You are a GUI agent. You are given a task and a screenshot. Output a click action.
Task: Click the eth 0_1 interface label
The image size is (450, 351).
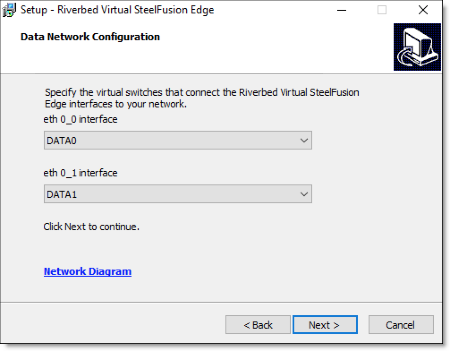(81, 173)
